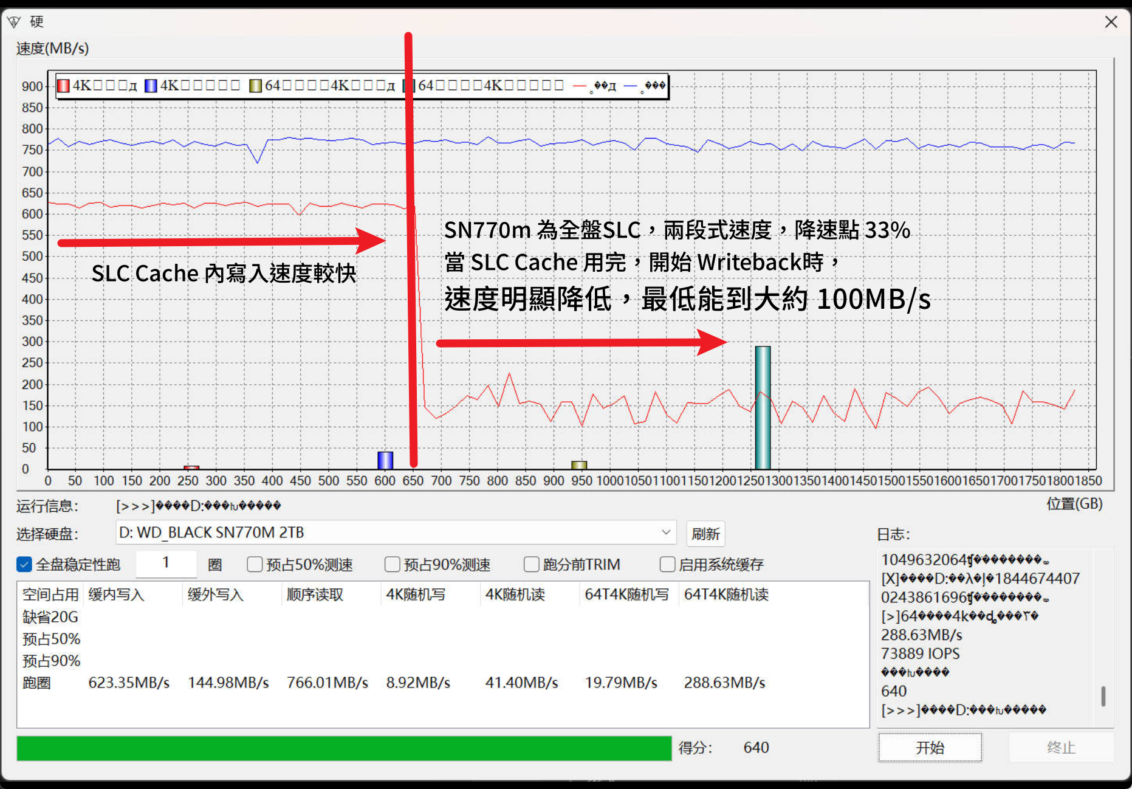Click the 运行信息 label
Viewport: 1132px width, 789px height.
47,506
